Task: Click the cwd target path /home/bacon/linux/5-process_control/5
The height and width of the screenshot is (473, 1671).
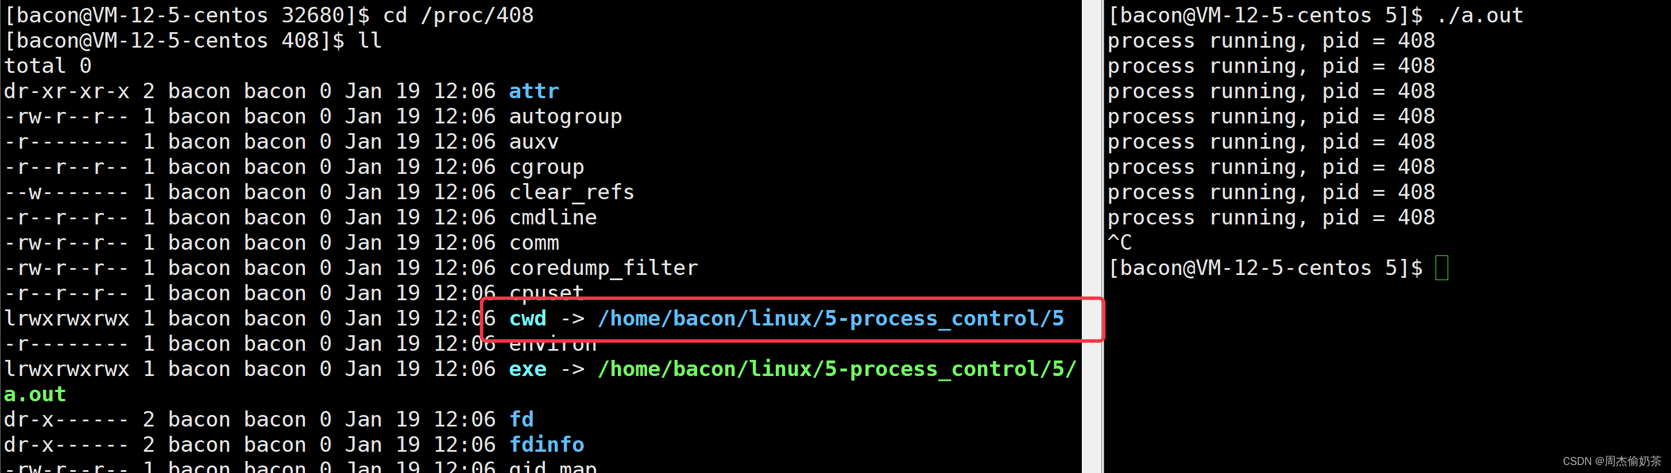Action: pos(831,319)
